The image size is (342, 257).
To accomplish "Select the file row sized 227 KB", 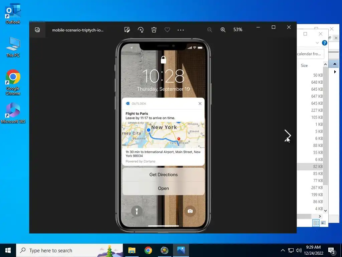I will 310,110.
